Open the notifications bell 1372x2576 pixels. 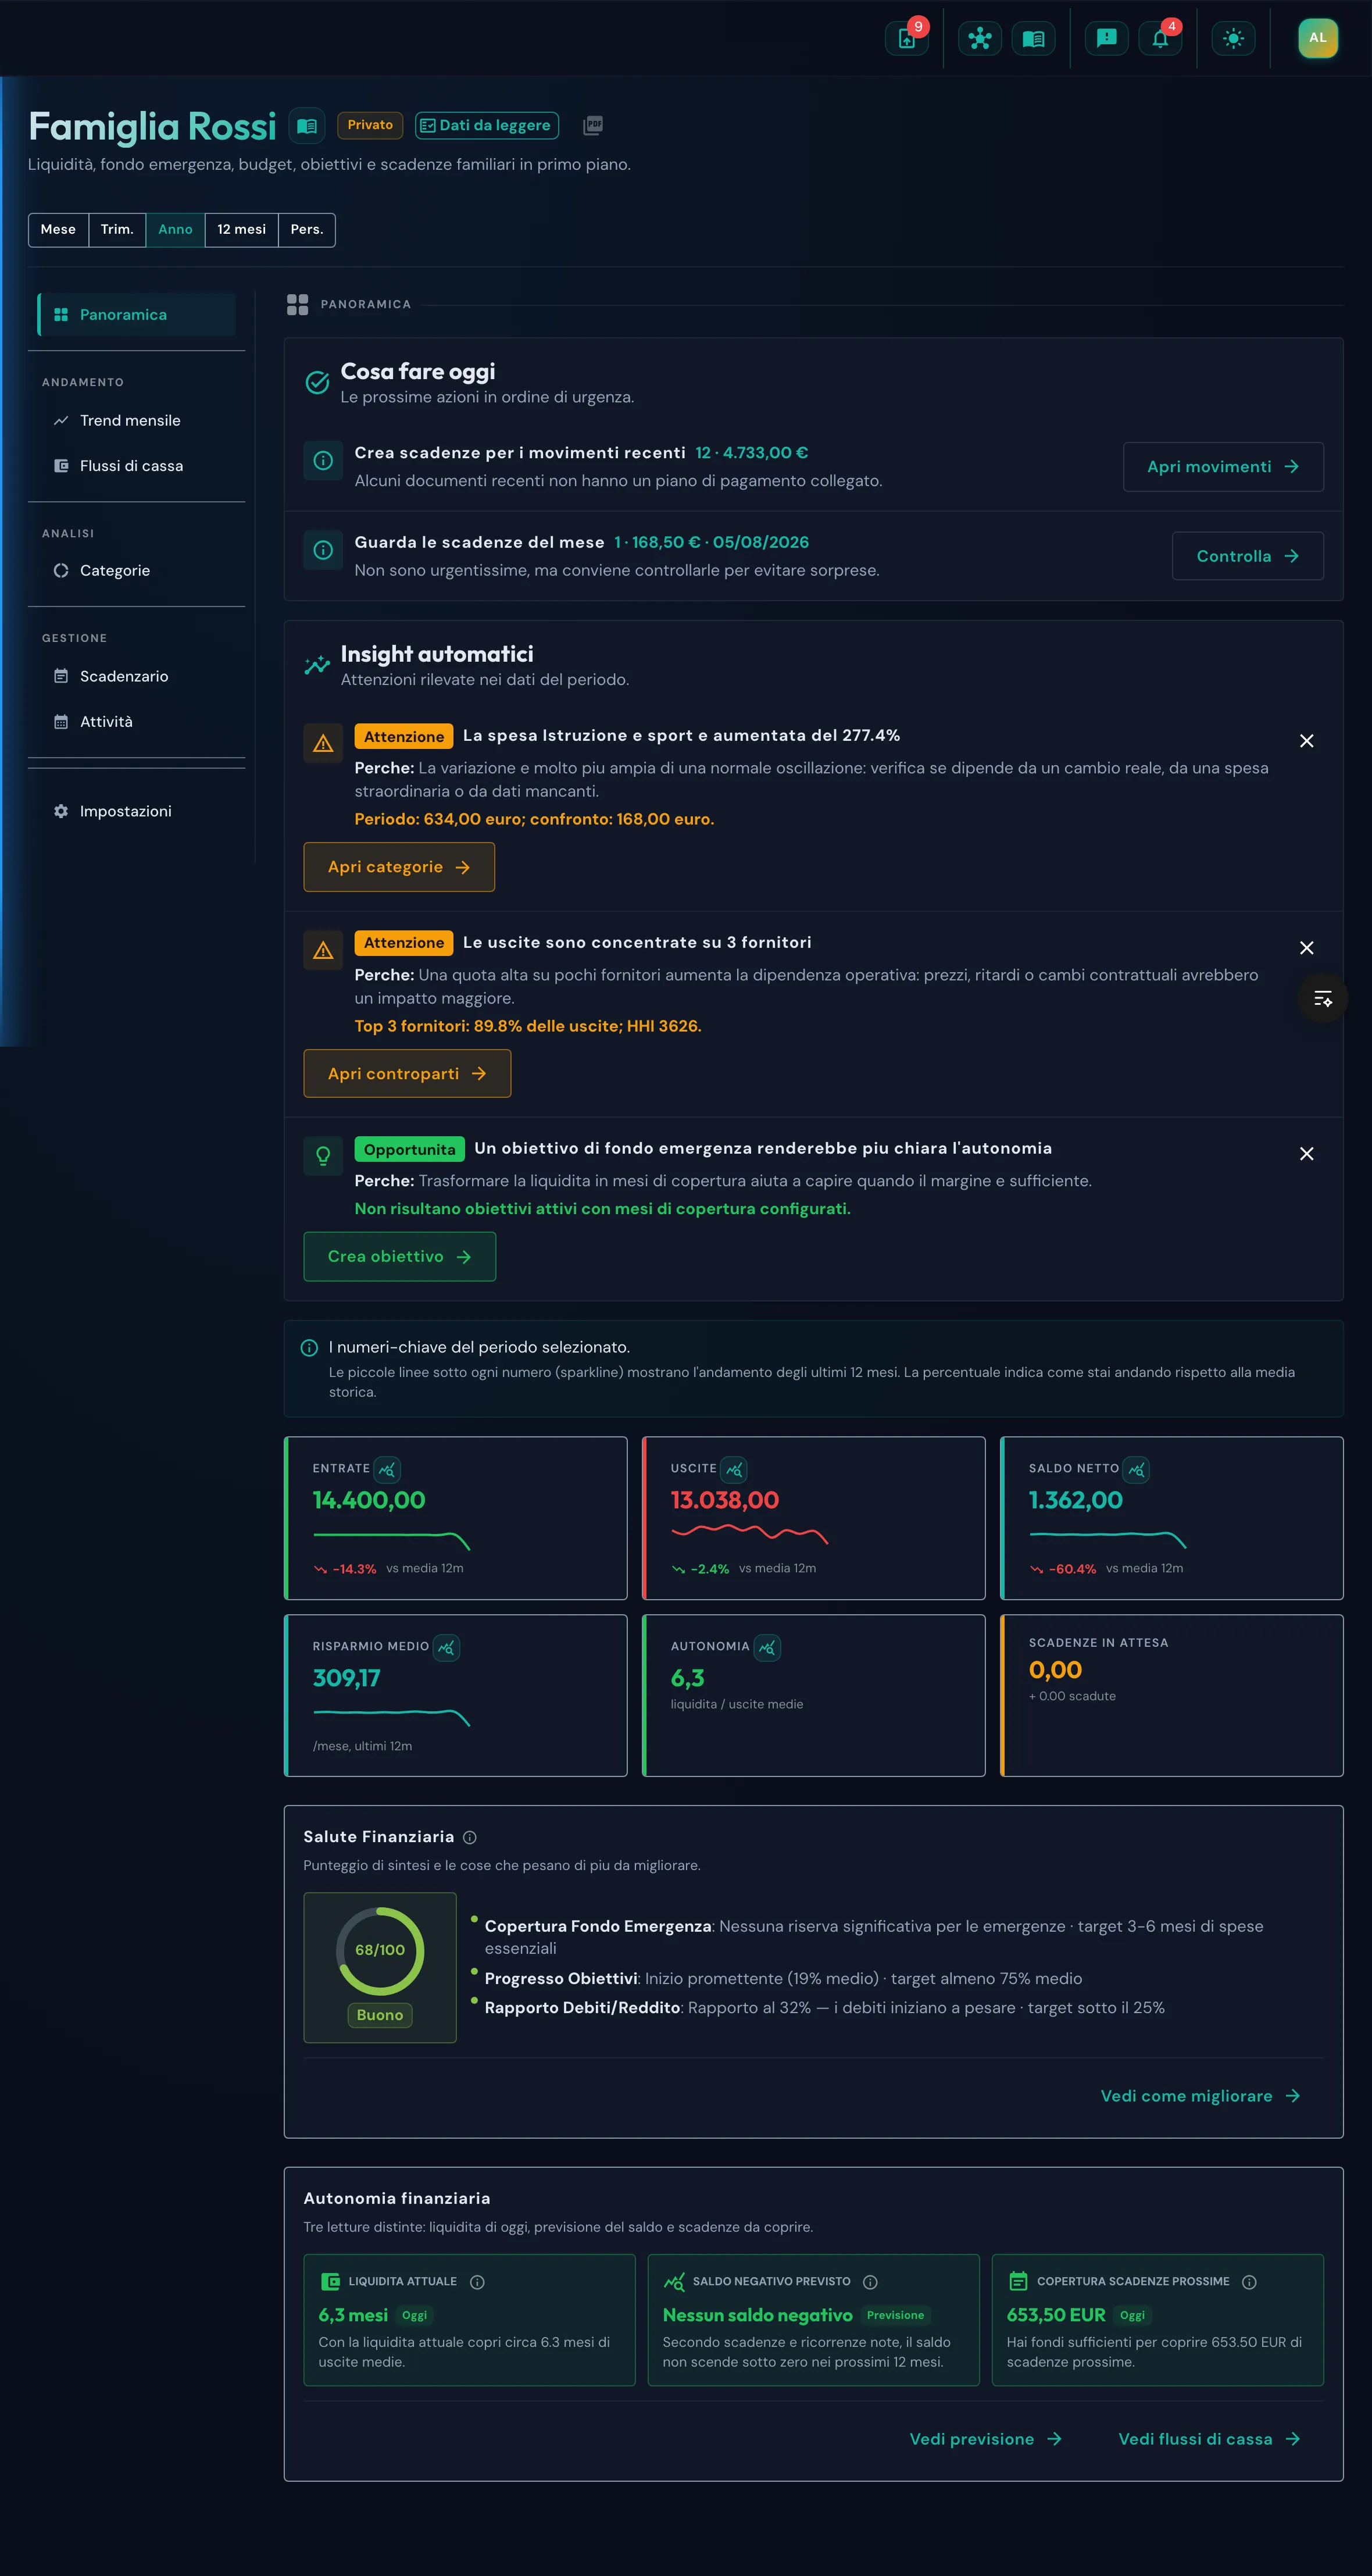click(x=1160, y=39)
